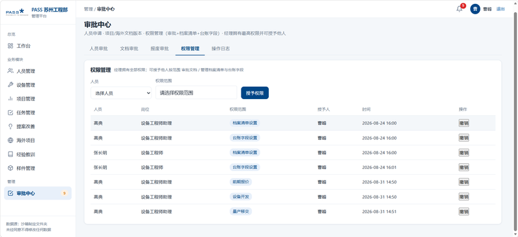Screen dimensions: 518x237
Task: Open 经验教训 book icon
Action: [x=10, y=154]
